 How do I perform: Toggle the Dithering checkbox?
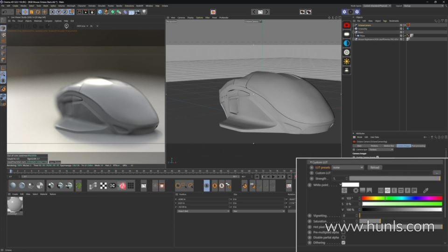click(343, 243)
